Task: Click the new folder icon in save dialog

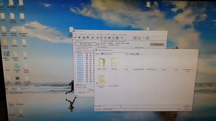Action: 134,54
